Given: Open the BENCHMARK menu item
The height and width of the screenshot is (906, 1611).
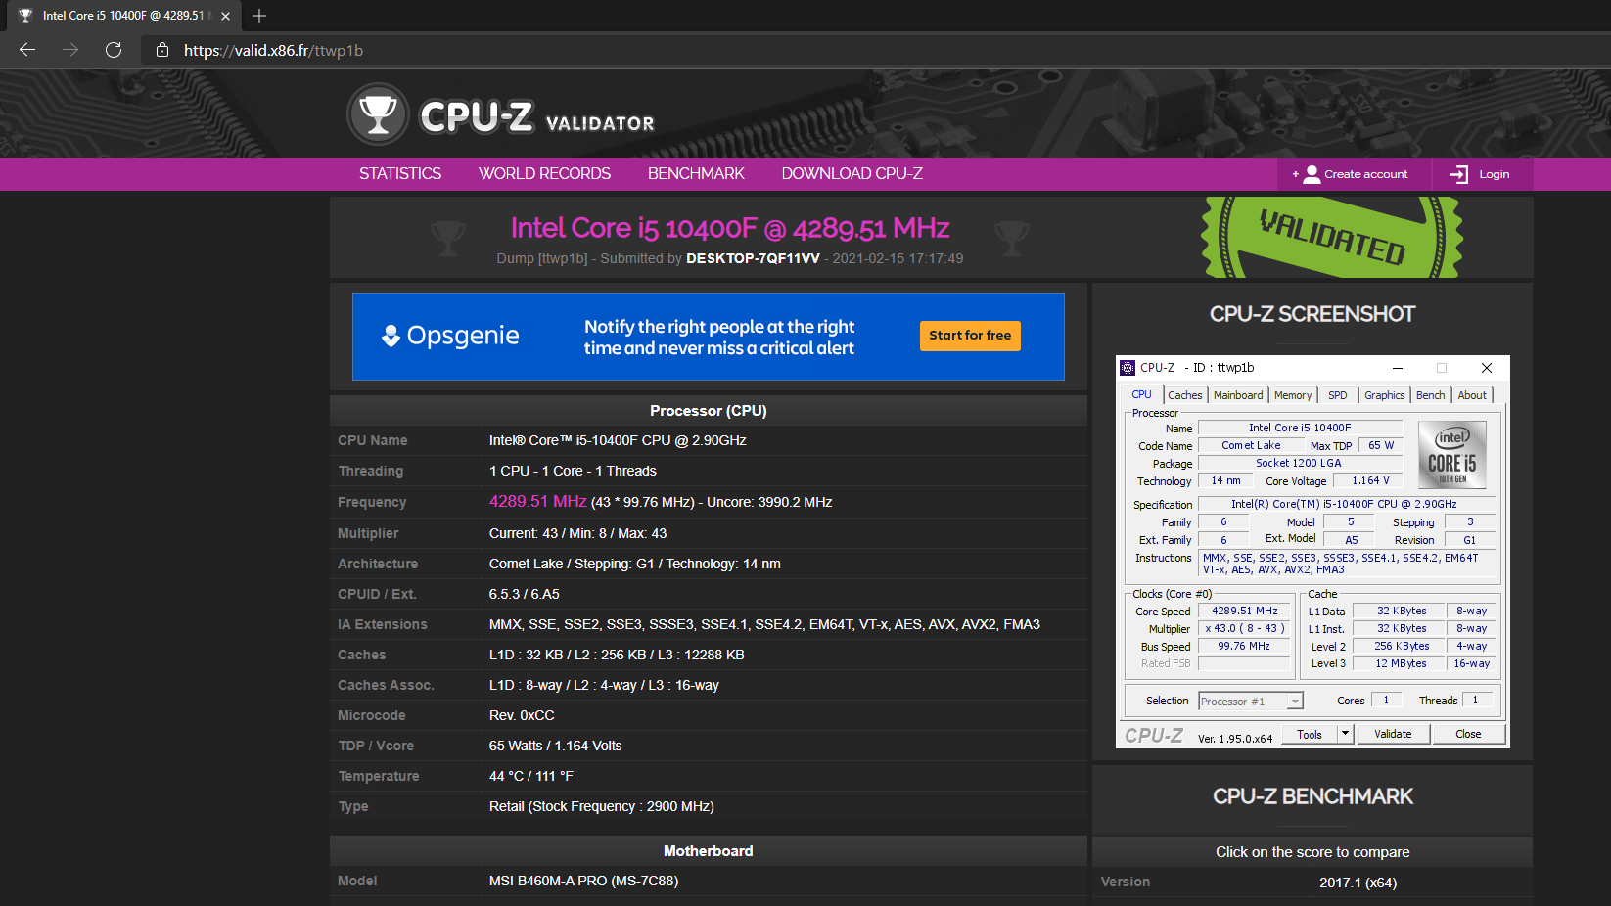Looking at the screenshot, I should click(x=696, y=174).
